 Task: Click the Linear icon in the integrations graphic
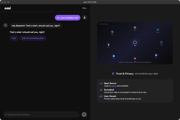tap(156, 55)
